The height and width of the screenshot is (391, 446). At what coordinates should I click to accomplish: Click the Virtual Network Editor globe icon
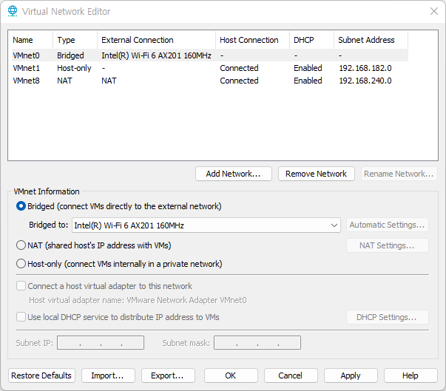tap(13, 11)
